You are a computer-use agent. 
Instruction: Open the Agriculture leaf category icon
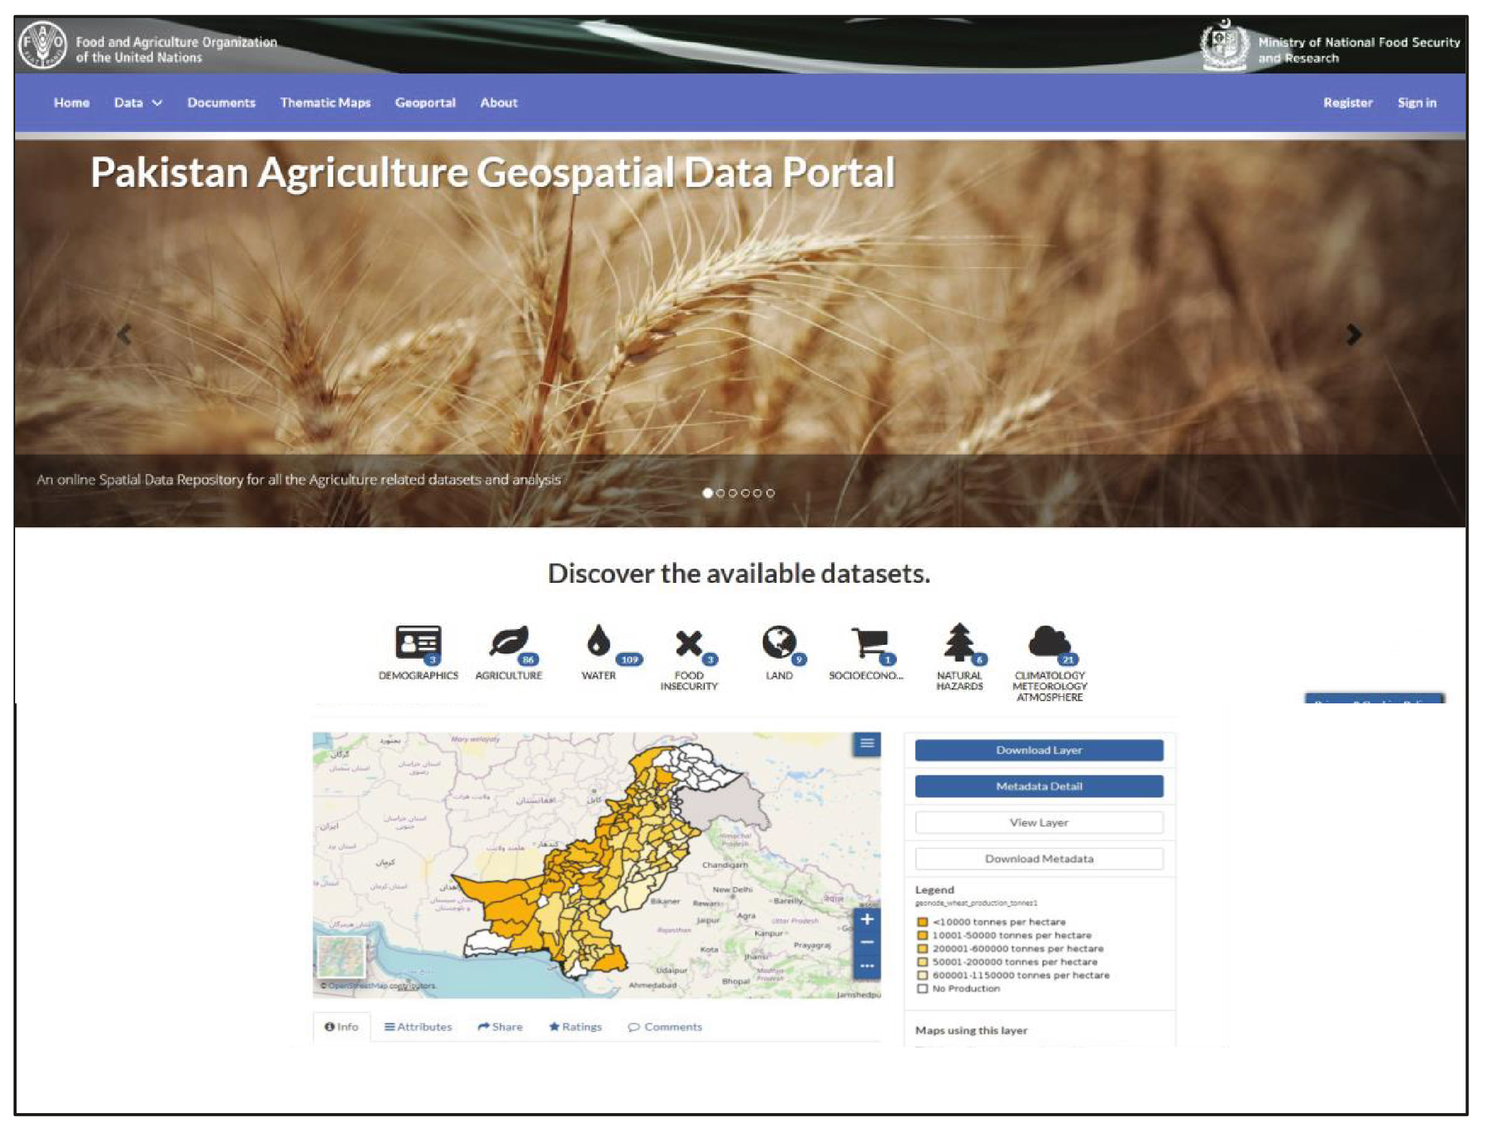coord(509,641)
